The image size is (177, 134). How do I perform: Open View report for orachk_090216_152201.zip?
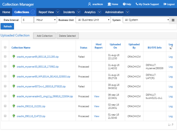click(97, 106)
